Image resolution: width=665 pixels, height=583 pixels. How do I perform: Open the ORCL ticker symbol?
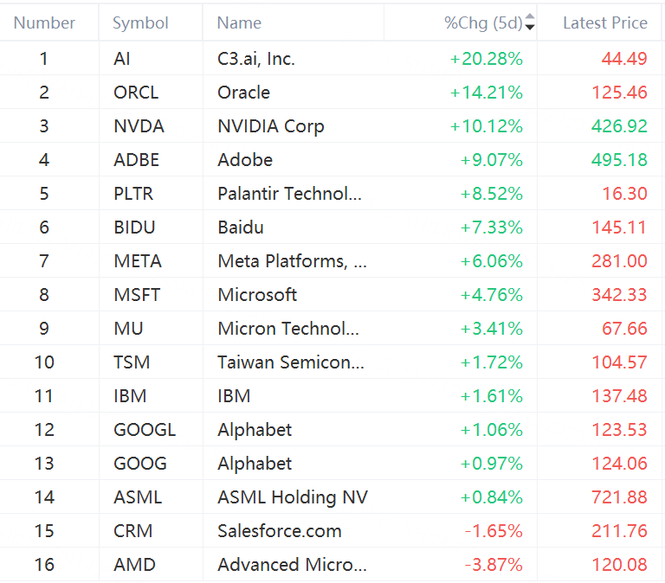click(136, 93)
